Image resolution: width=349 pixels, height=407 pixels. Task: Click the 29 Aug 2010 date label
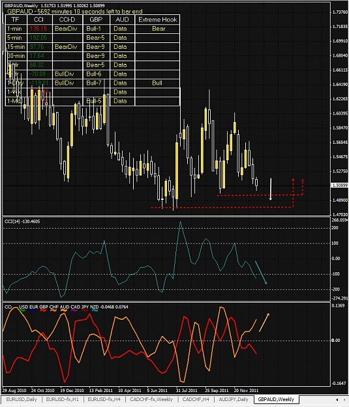tap(14, 390)
